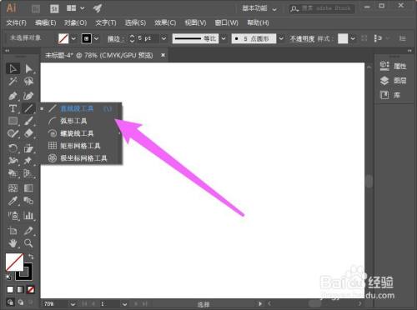Select the Zoom magnifier tool
Screen dimensions: 417x310
pyautogui.click(x=28, y=243)
